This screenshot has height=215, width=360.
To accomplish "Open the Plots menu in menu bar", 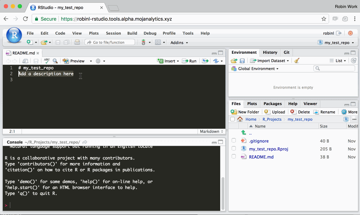I will (94, 33).
